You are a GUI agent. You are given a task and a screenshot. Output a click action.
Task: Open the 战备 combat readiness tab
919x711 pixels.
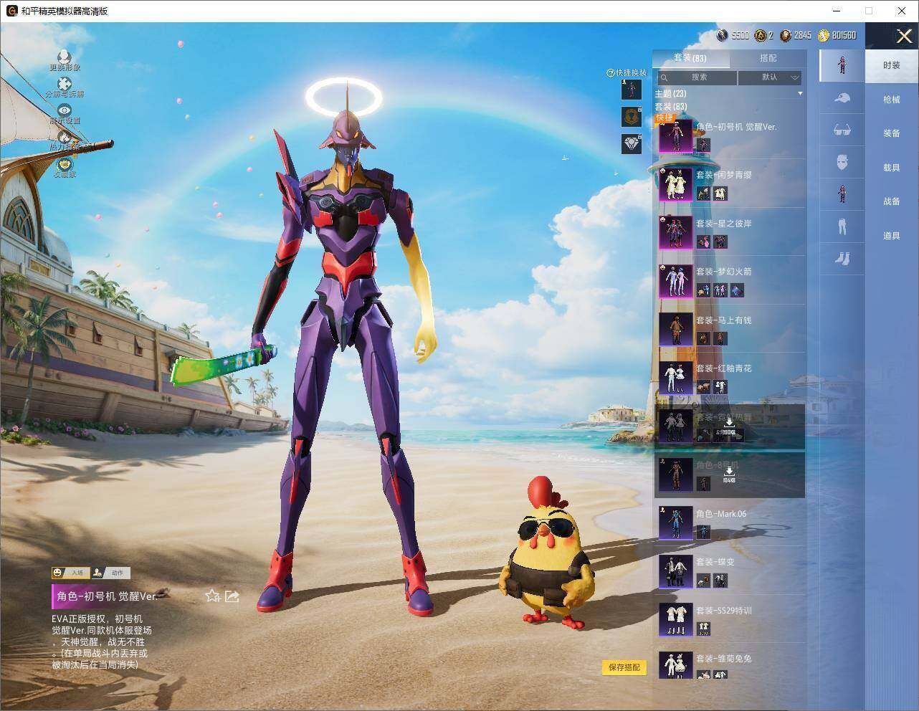click(x=892, y=201)
